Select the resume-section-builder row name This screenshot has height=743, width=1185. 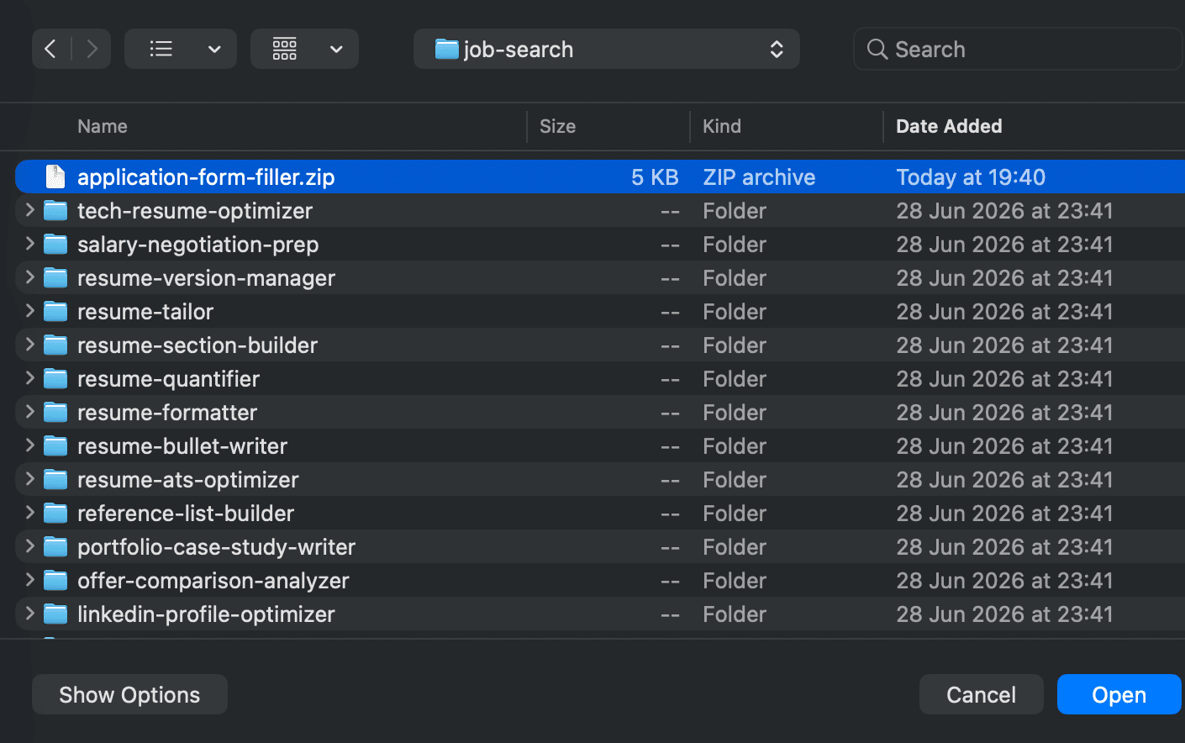tap(197, 345)
